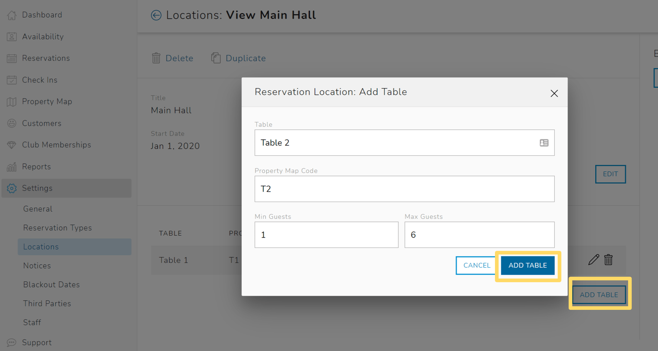Confirm with the ADD TABLE dialog button

click(528, 265)
